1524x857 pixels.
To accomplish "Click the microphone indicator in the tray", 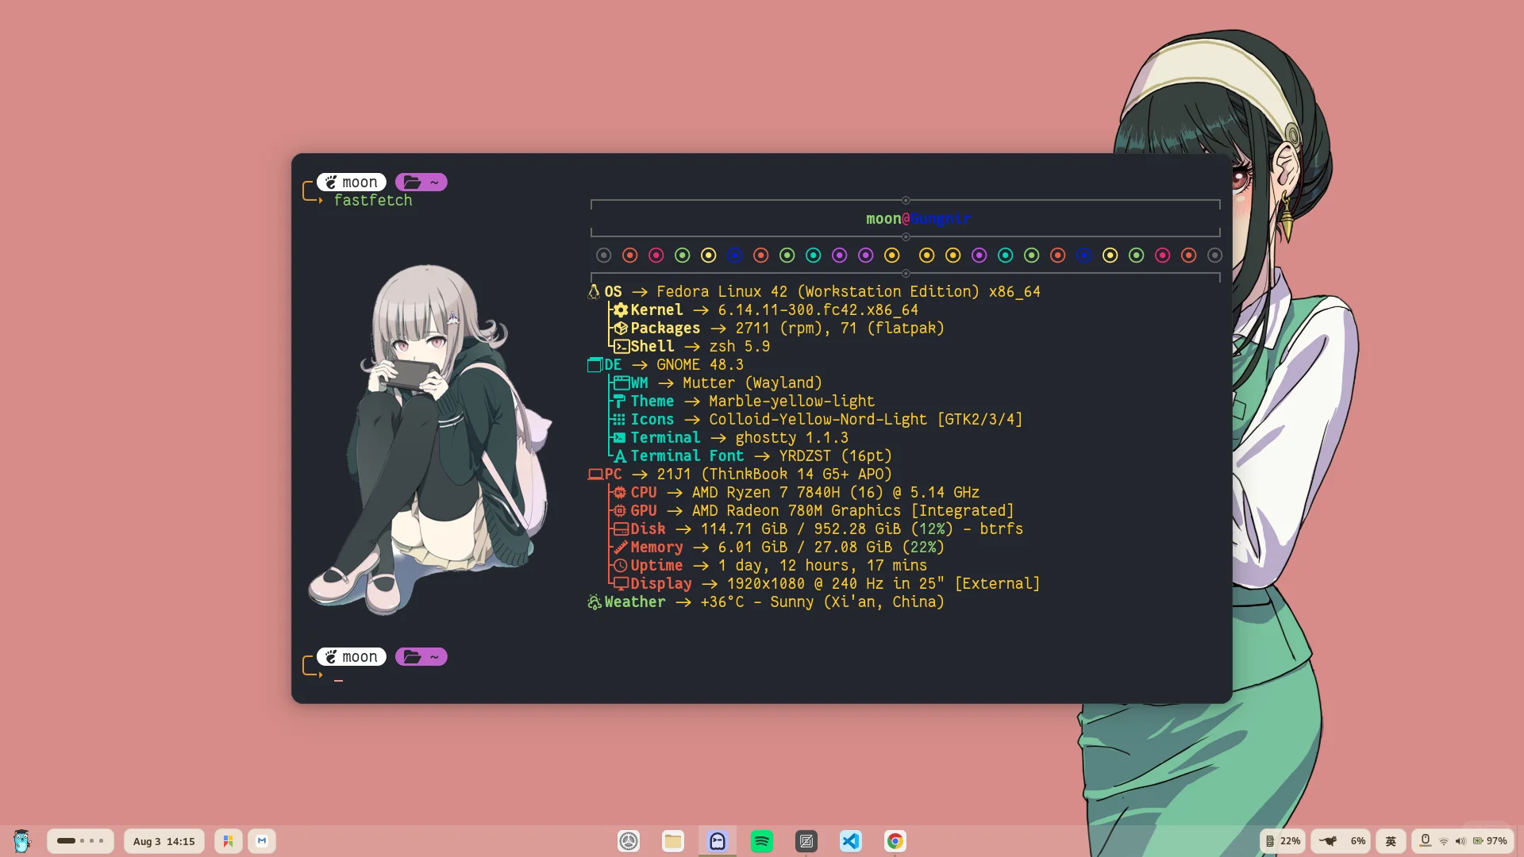I will 1426,840.
